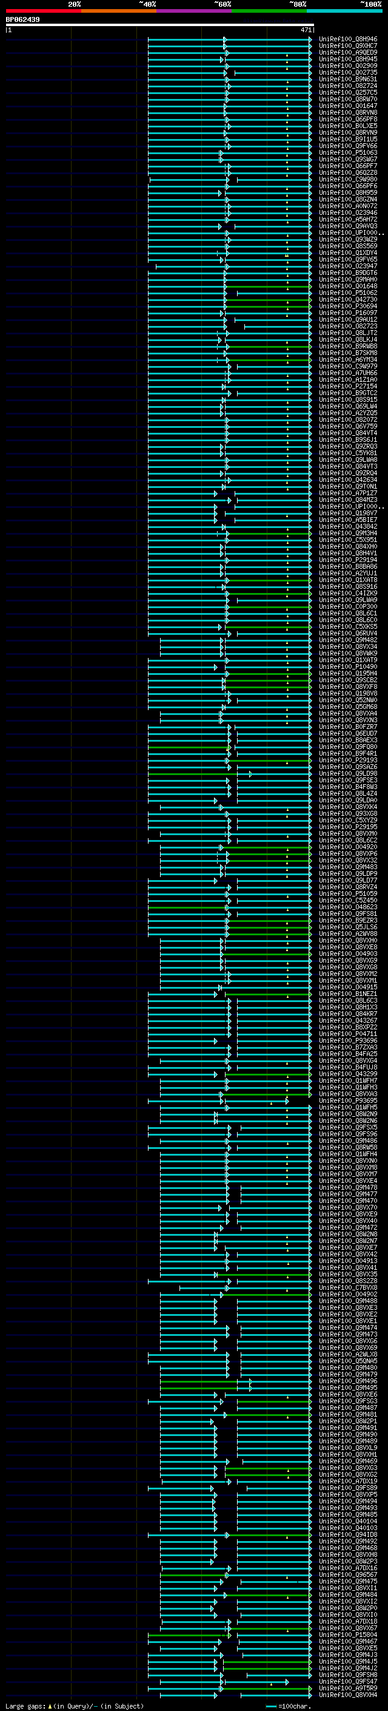
Task: Click the green ~80% identity legend bar
Action: (x=269, y=11)
